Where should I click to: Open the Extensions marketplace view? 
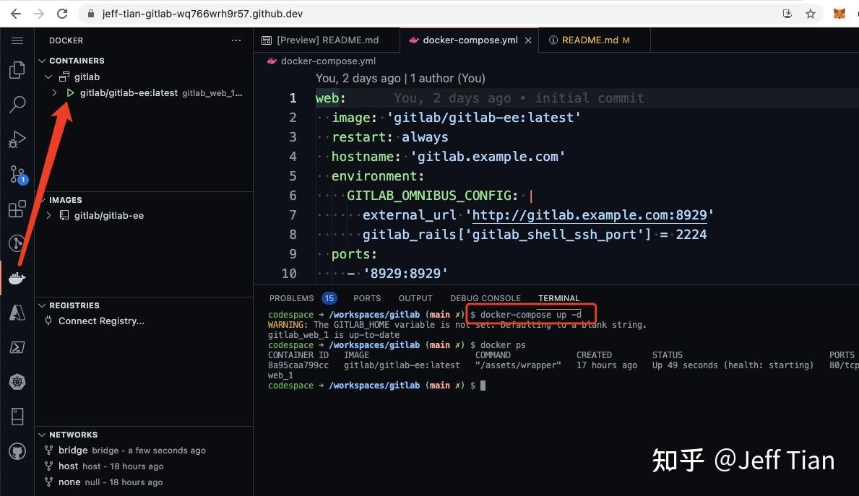click(x=17, y=208)
